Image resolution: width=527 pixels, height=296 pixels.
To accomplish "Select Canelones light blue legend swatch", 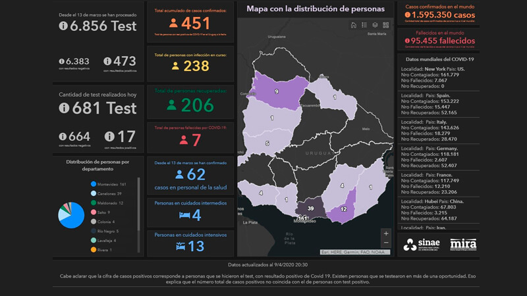I will click(94, 193).
